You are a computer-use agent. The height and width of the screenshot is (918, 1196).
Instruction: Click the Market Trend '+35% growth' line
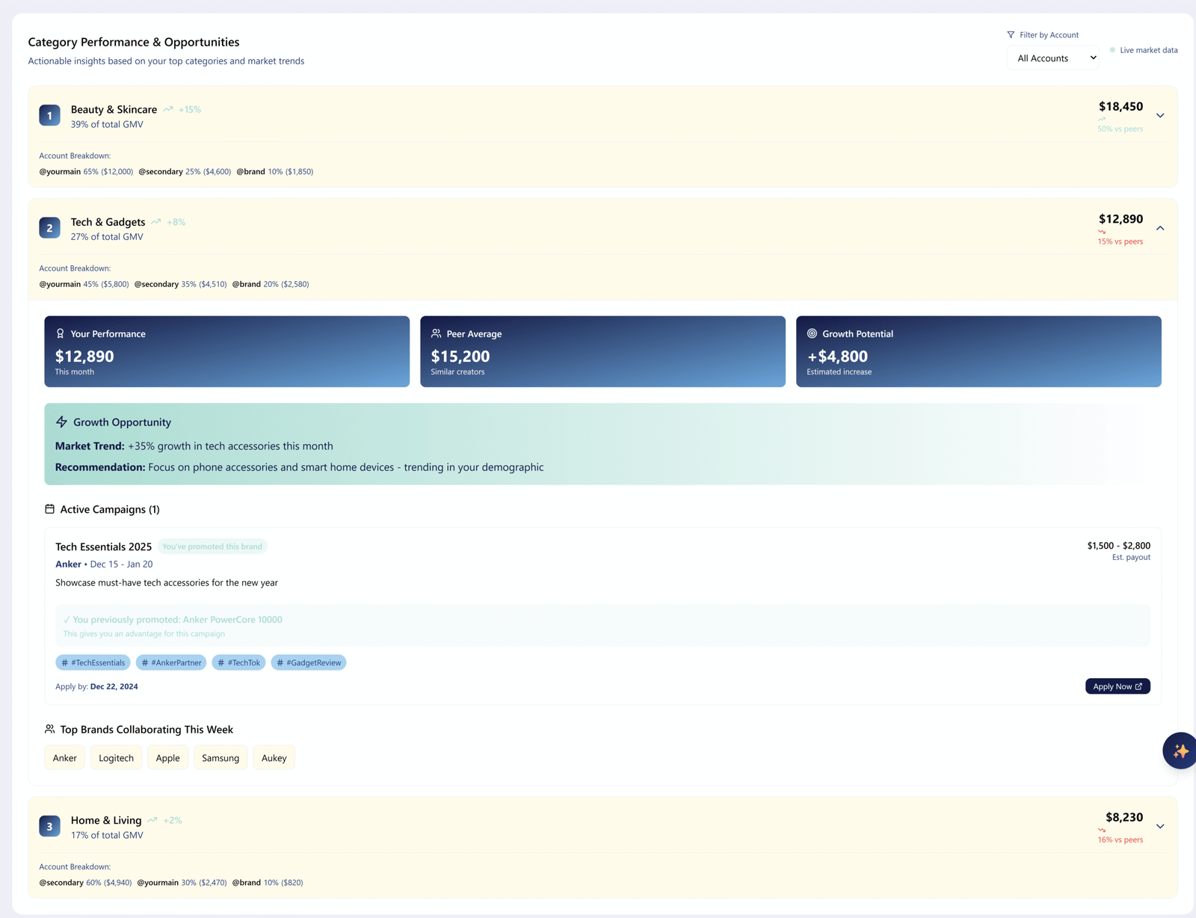194,446
